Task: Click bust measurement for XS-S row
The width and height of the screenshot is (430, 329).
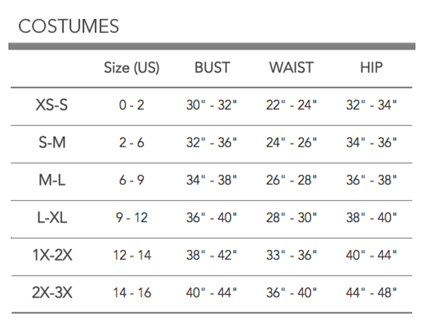Action: coord(211,105)
